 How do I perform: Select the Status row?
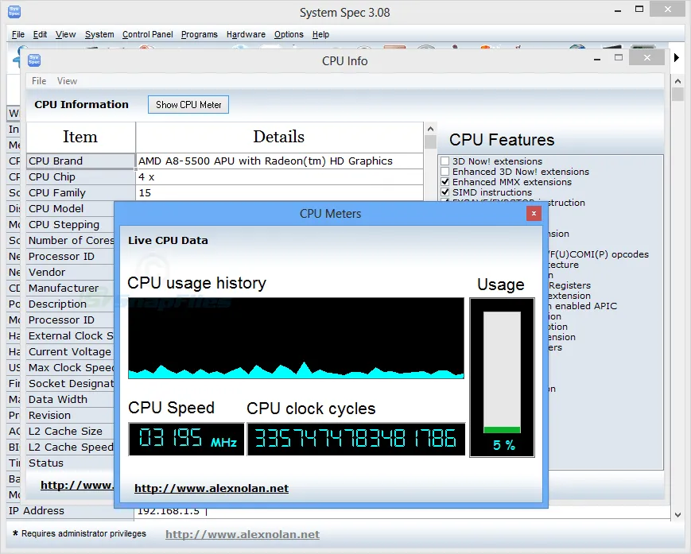pos(71,463)
